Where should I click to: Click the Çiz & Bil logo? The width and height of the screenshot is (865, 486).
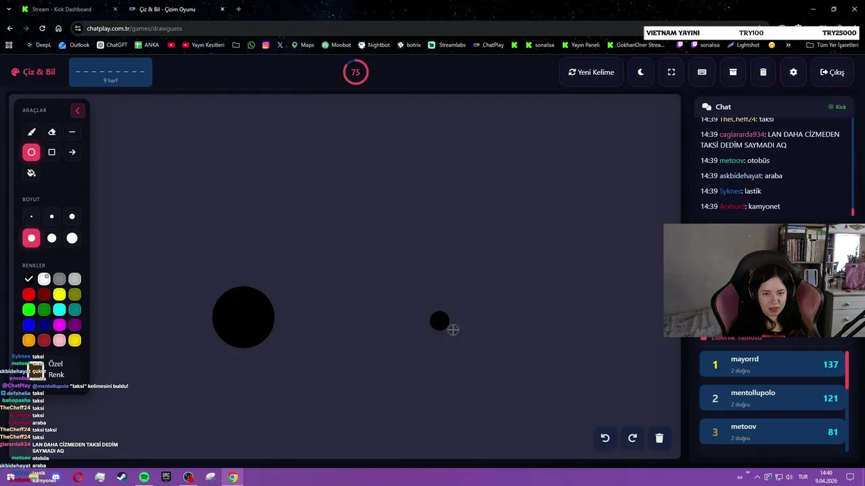(x=33, y=72)
